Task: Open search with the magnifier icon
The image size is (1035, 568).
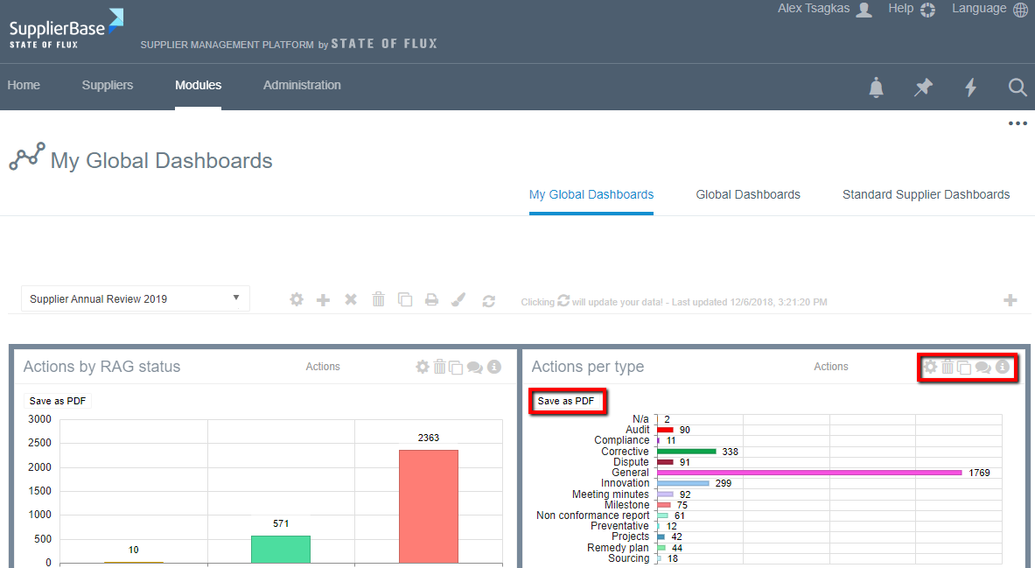Action: coord(1017,88)
